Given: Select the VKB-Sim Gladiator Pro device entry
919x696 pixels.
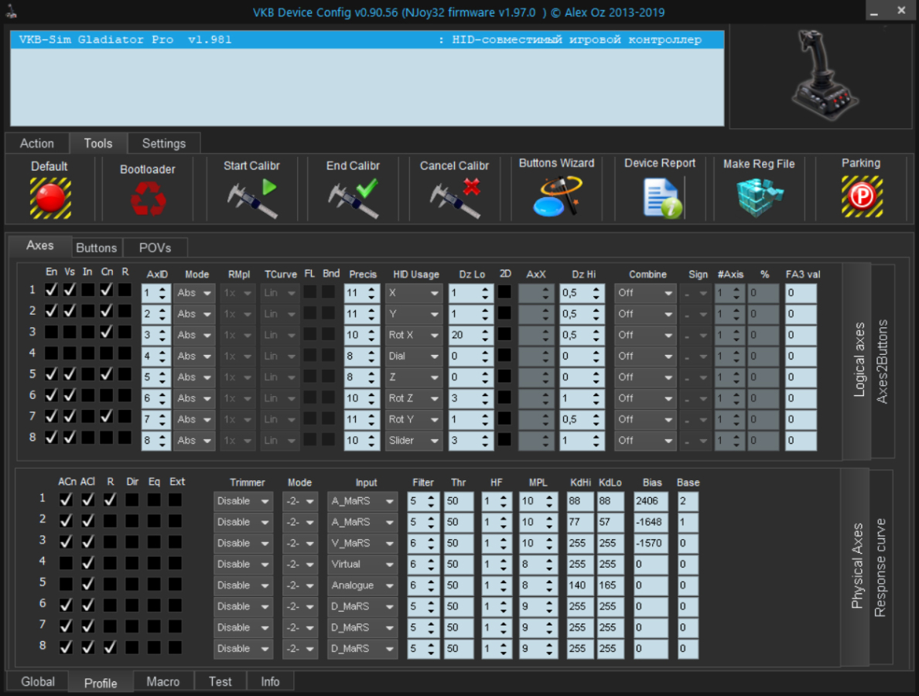Looking at the screenshot, I should point(367,40).
